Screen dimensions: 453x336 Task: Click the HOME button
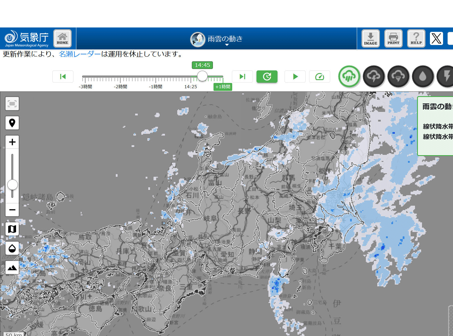pyautogui.click(x=62, y=38)
